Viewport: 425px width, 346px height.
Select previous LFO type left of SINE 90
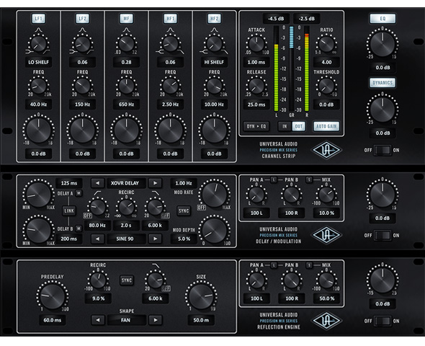pyautogui.click(x=97, y=239)
